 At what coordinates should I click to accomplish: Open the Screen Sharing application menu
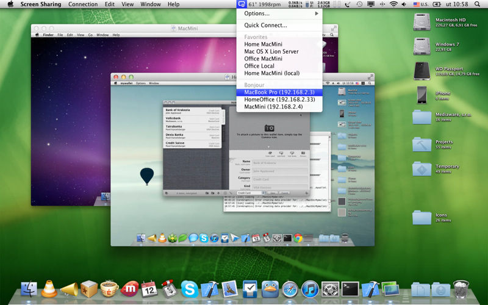tap(41, 4)
